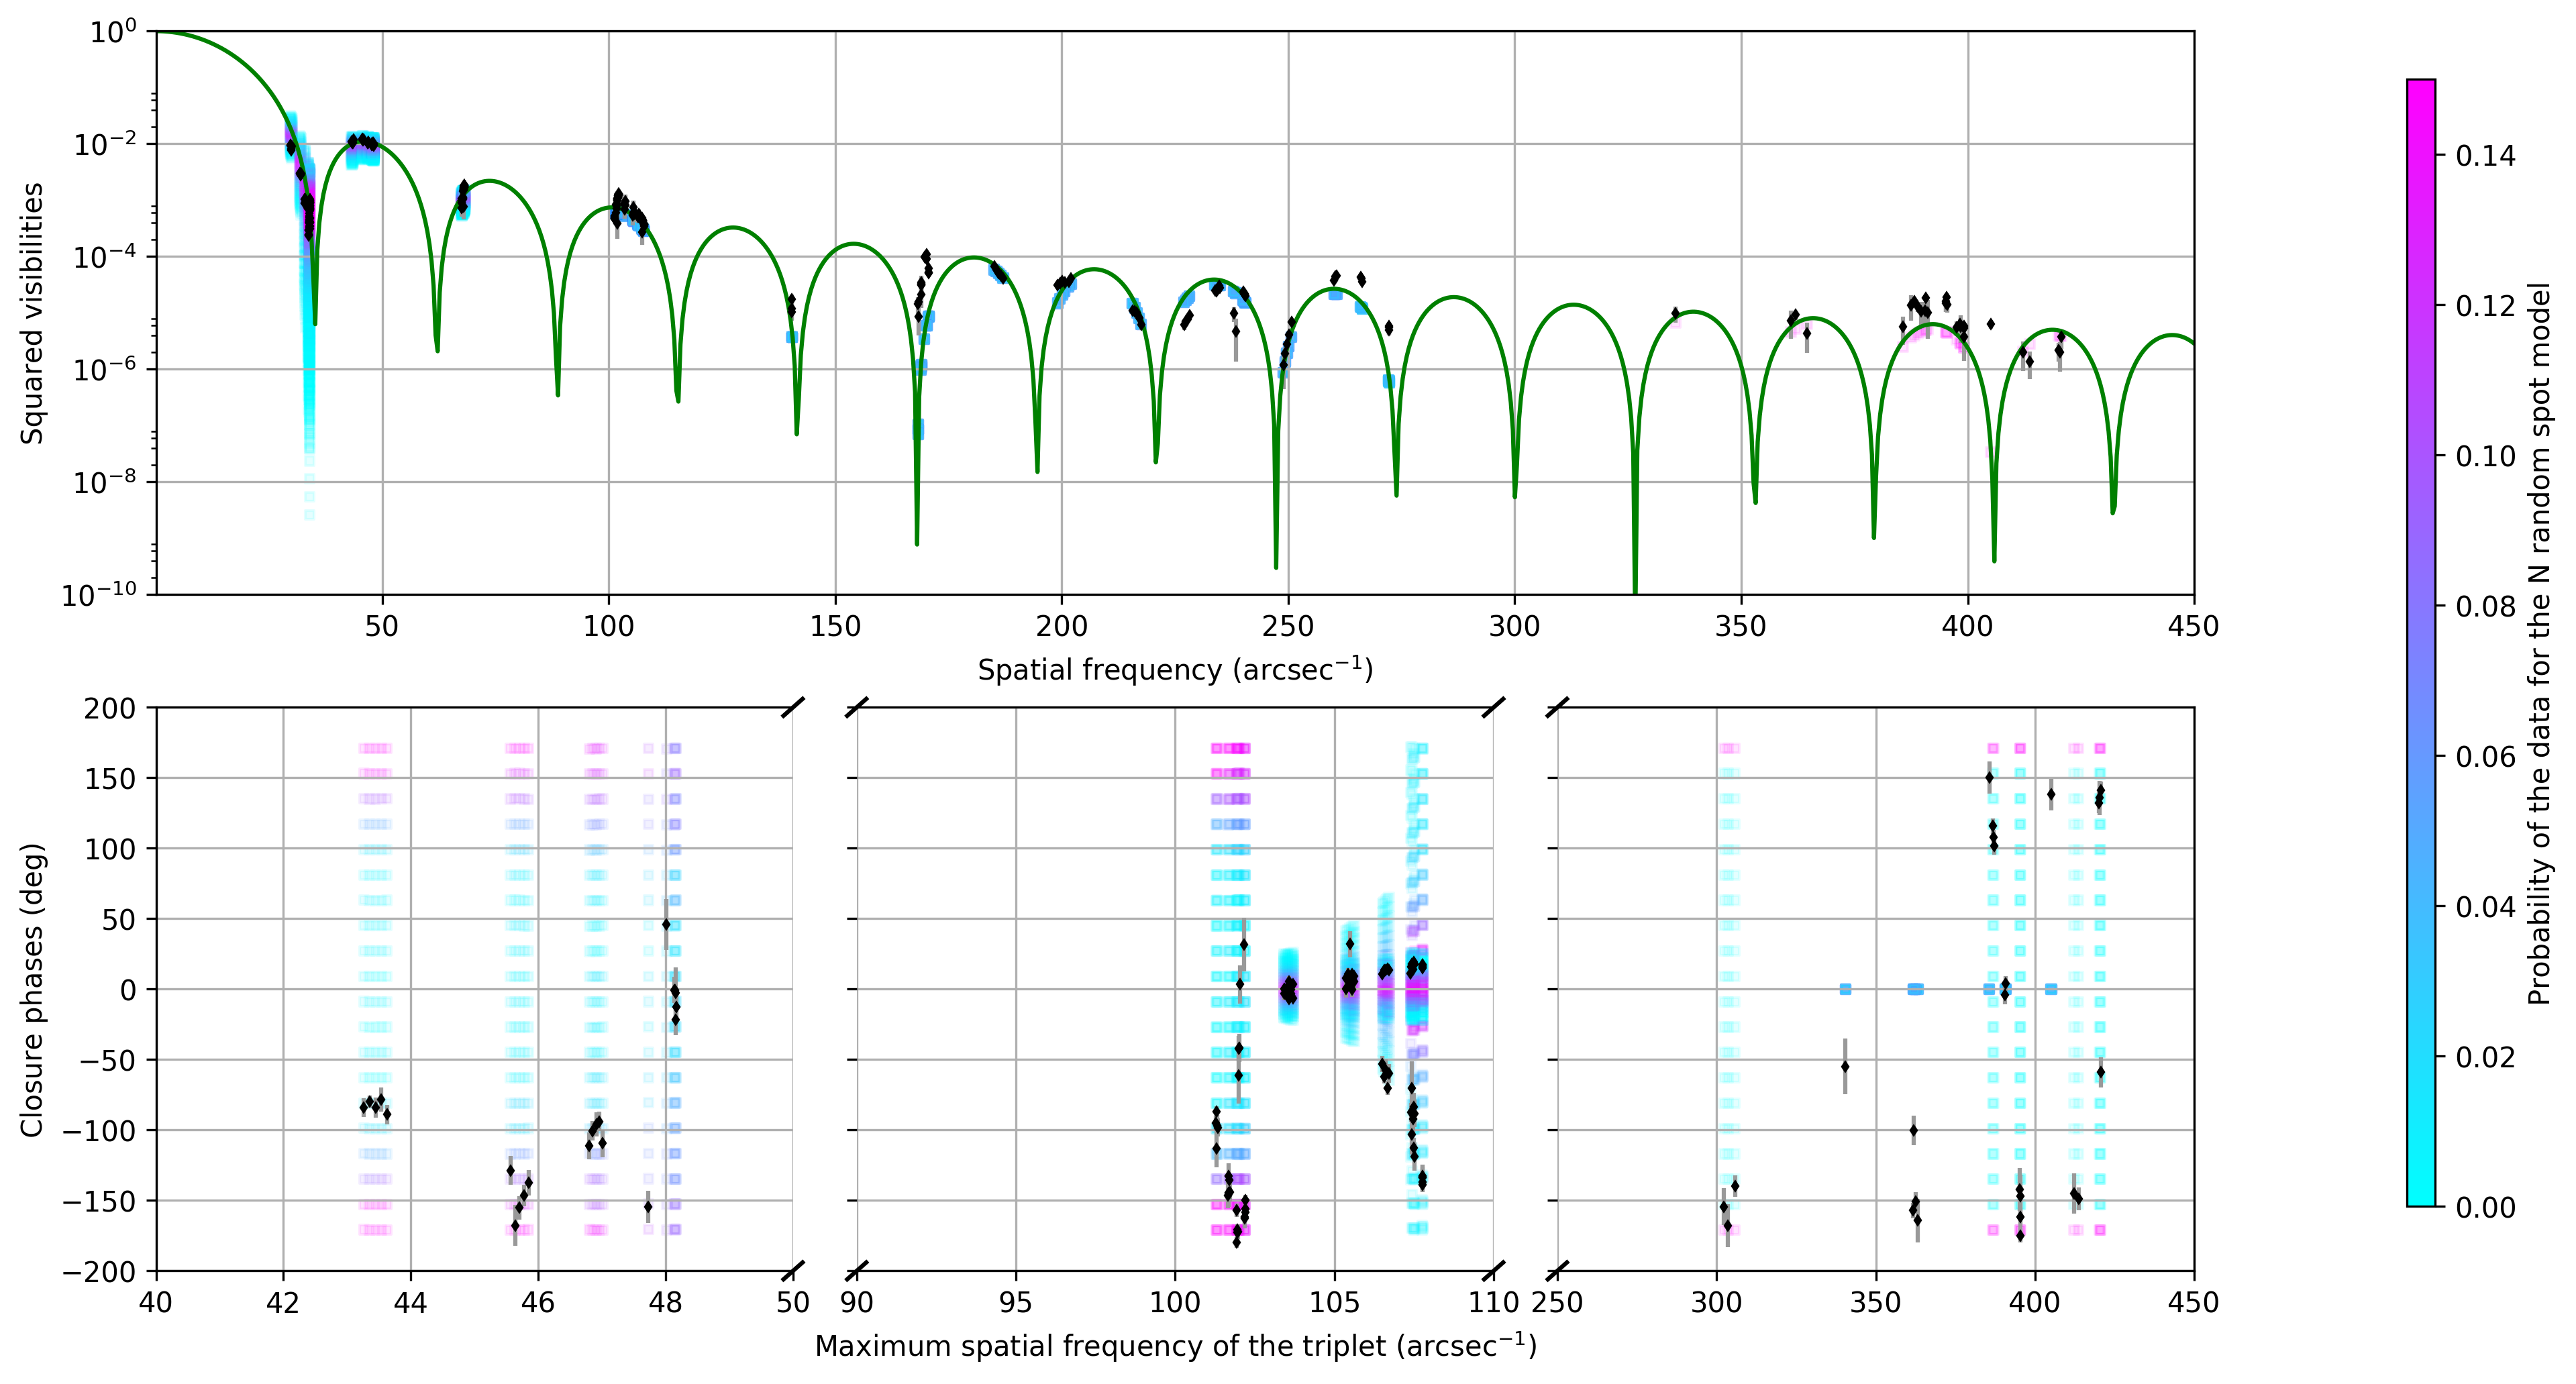
Task: Click the 0 tick on Closure phases axis
Action: (x=127, y=990)
